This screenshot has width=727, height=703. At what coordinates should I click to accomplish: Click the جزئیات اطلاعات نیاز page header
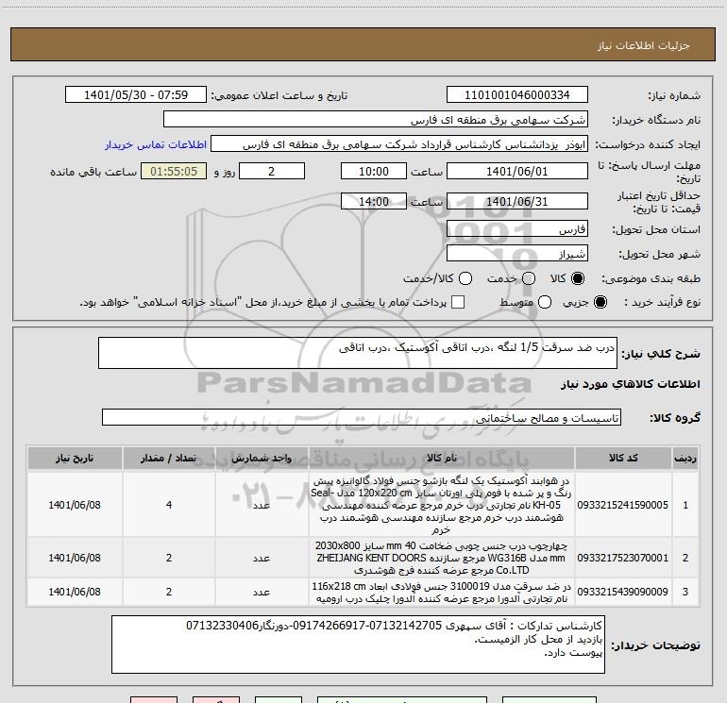click(644, 45)
